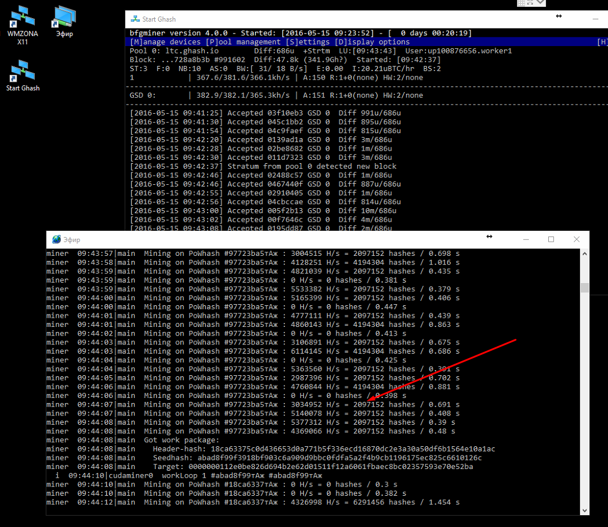Select the Эфир desktop shortcut icon
The image size is (608, 527).
(64, 19)
